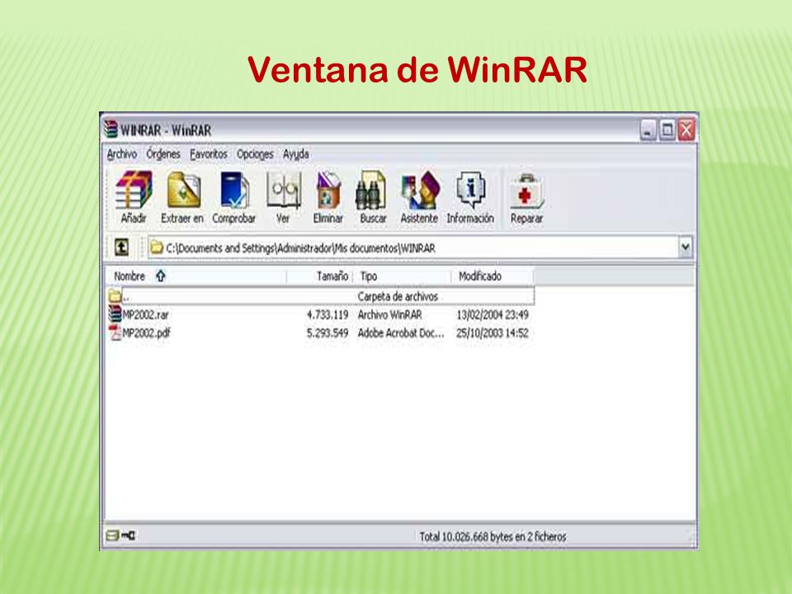Select file name MP2002.pdf
Image resolution: width=792 pixels, height=594 pixels.
pos(147,333)
